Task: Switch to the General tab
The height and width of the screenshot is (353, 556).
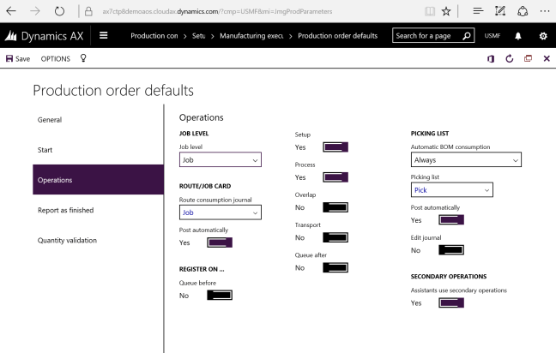Action: point(50,120)
